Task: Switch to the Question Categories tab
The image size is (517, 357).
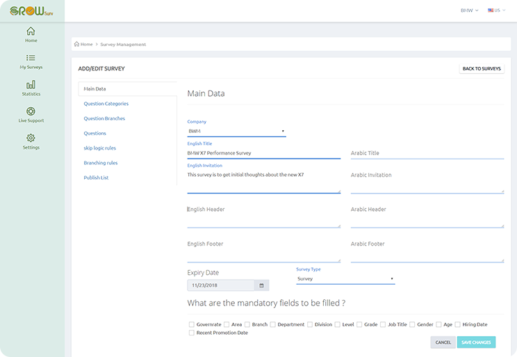Action: [x=106, y=104]
